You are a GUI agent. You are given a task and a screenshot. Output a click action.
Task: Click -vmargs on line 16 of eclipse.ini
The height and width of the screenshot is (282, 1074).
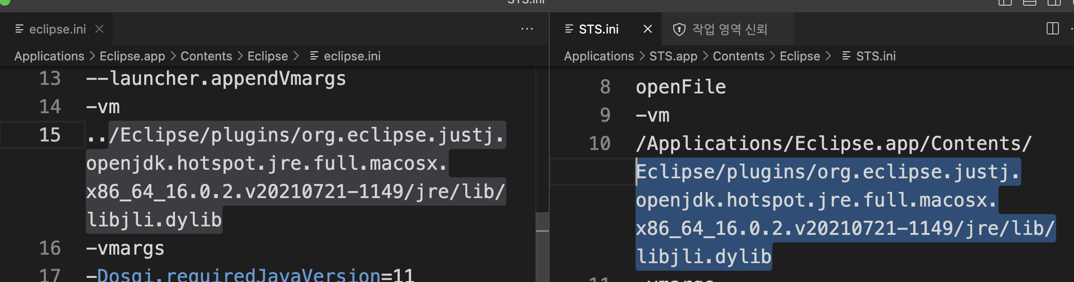[125, 249]
